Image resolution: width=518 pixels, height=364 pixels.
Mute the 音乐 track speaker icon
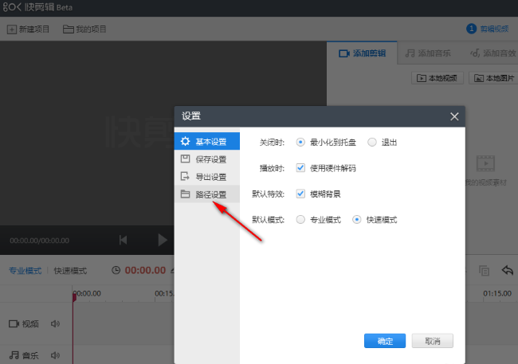click(56, 354)
